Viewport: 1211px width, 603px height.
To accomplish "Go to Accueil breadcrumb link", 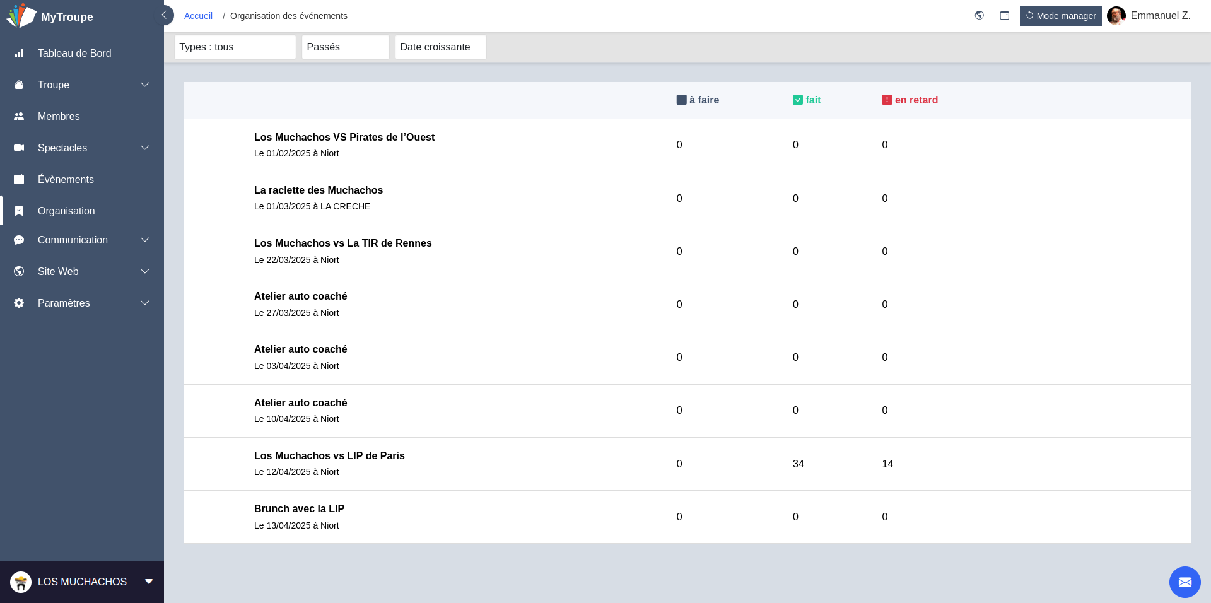I will tap(198, 16).
